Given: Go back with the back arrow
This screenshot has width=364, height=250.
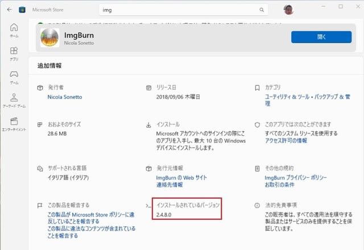Looking at the screenshot, I should 9,10.
